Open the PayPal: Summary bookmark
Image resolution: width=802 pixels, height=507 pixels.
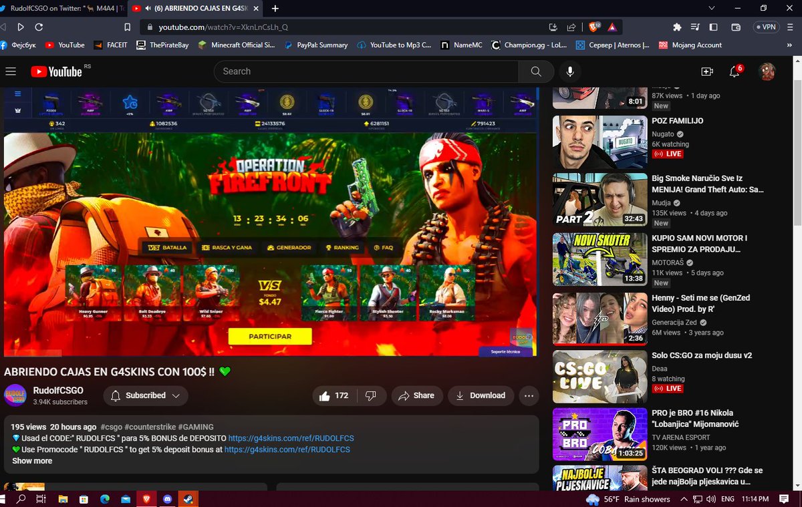click(x=315, y=45)
